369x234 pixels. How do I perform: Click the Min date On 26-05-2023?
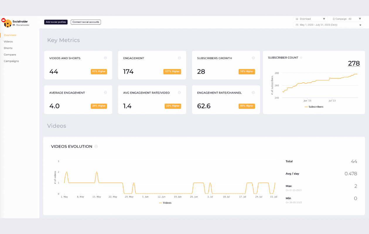pos(293,202)
